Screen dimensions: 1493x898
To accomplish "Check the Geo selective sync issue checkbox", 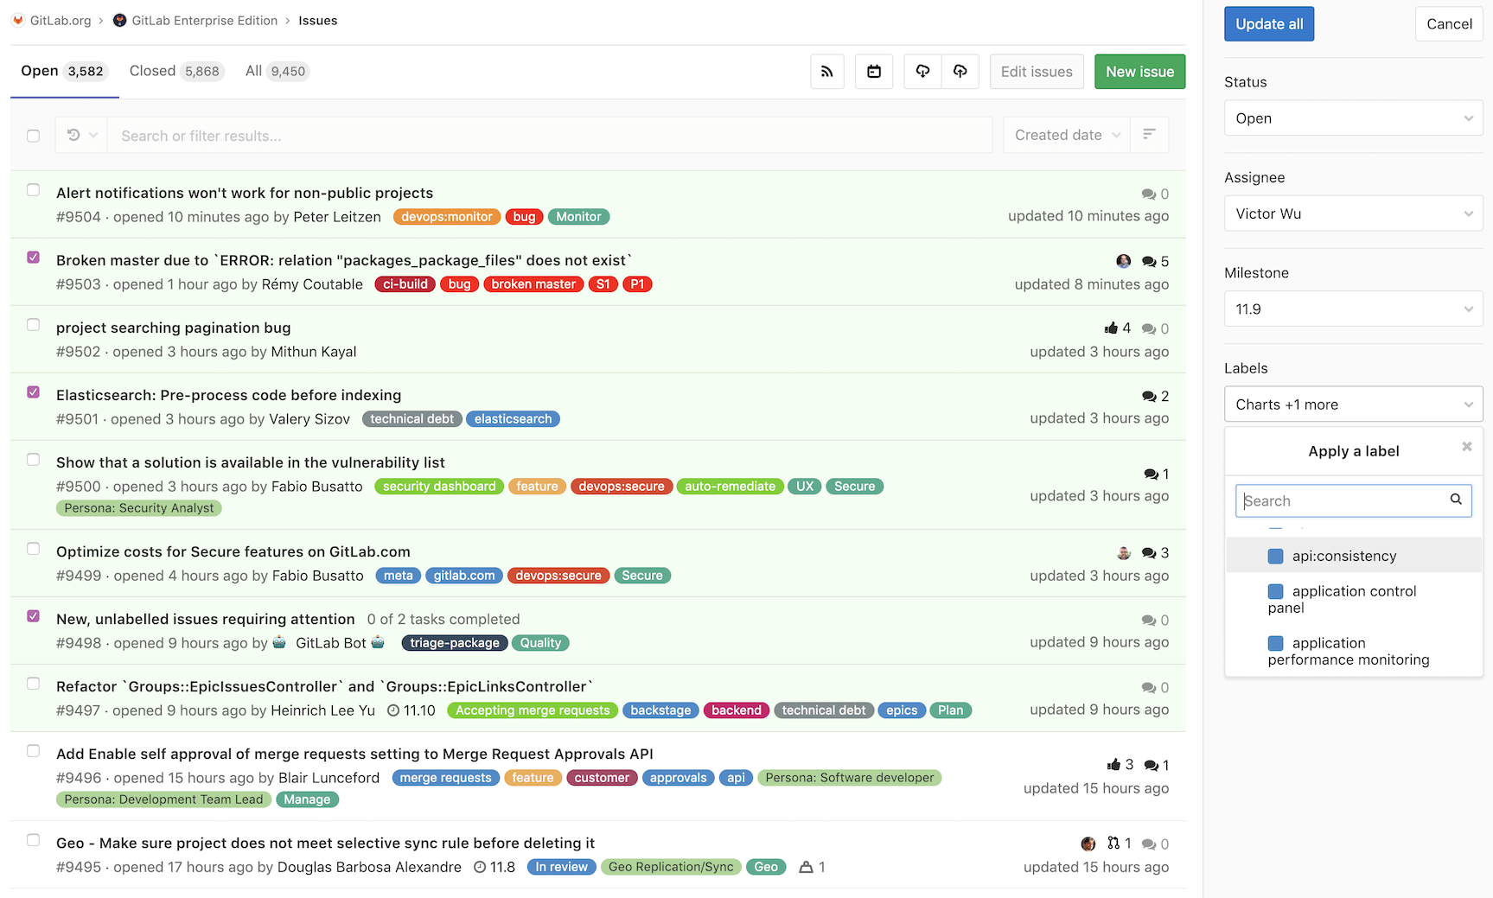I will click(33, 840).
